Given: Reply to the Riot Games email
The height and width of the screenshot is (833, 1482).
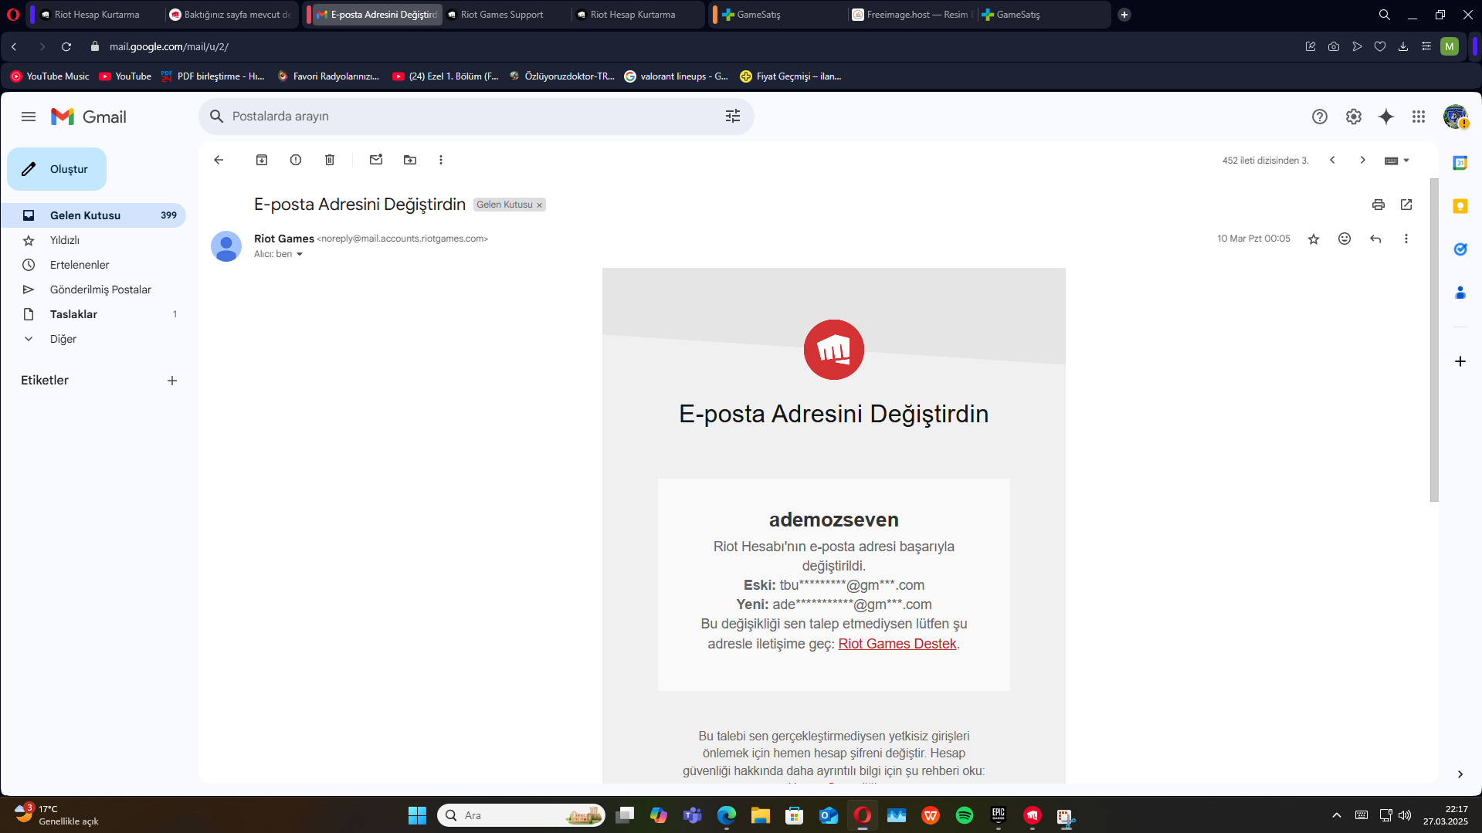Looking at the screenshot, I should pyautogui.click(x=1375, y=239).
